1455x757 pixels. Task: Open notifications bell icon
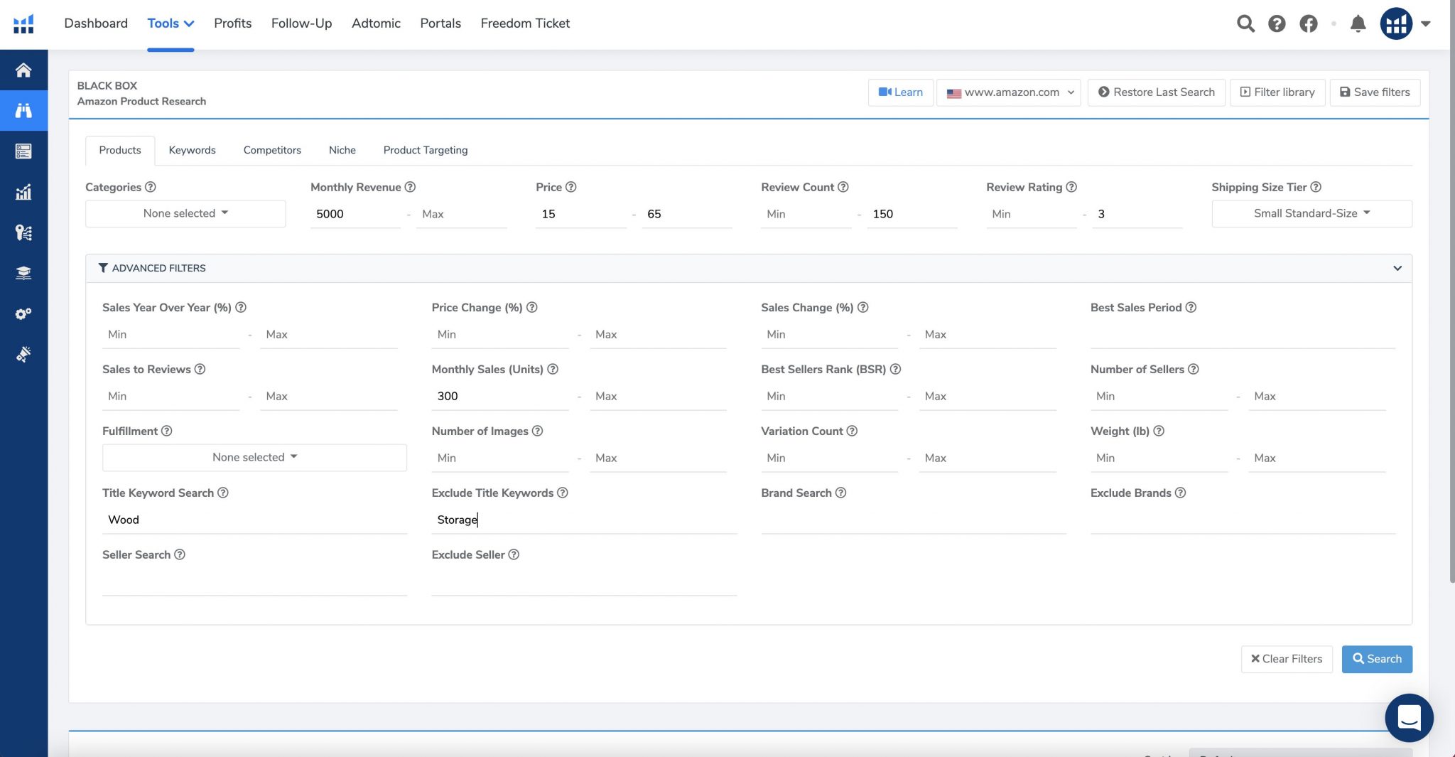click(x=1358, y=23)
